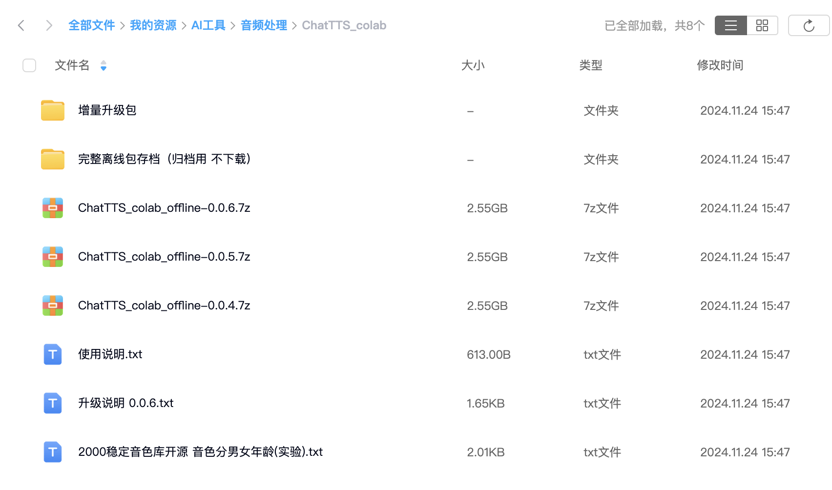832x490 pixels.
Task: Select 7z文件 type of 0.0.5.7z row
Action: (x=601, y=257)
